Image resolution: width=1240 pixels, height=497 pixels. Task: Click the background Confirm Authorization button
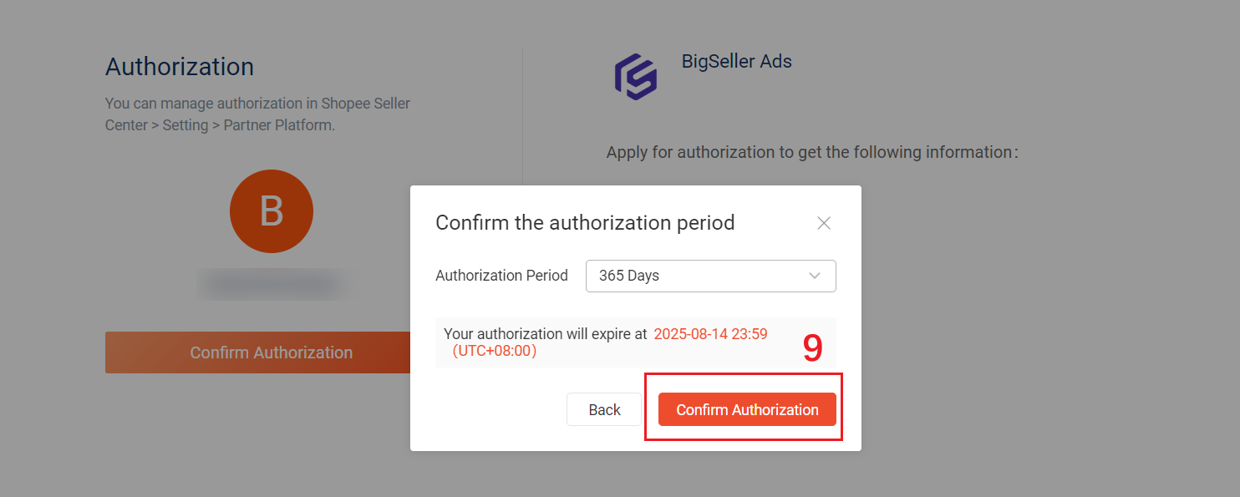(x=257, y=352)
